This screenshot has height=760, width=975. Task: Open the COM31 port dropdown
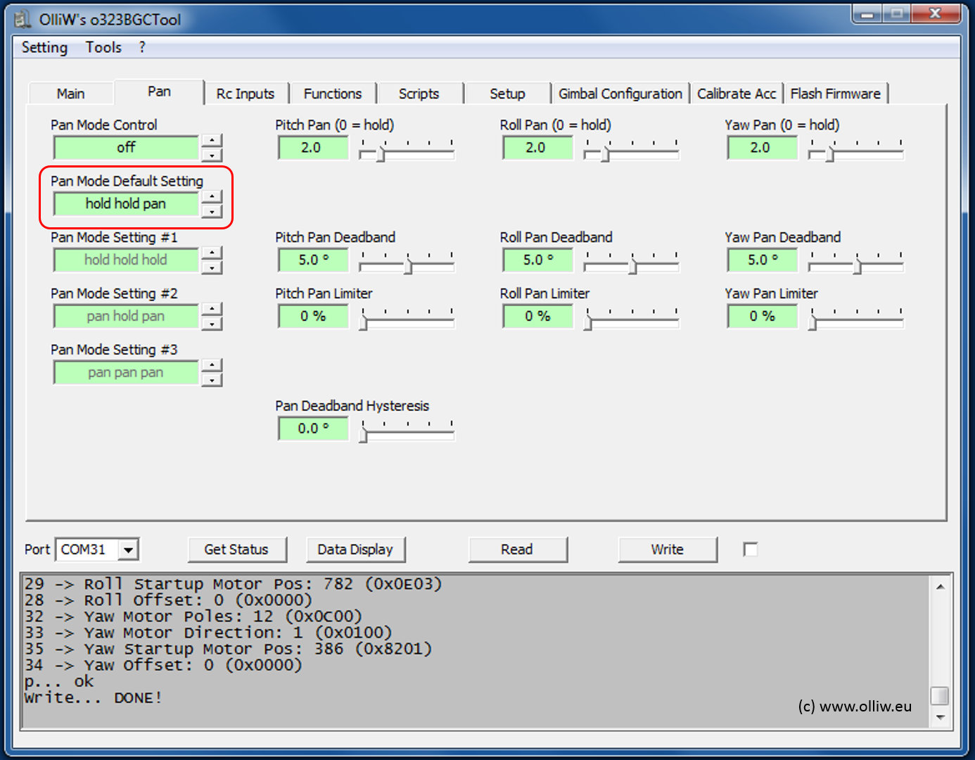pyautogui.click(x=128, y=550)
